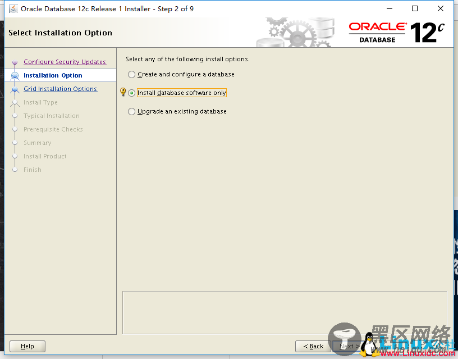
Task: Click the Prerequisite Checks step label
Action: point(53,129)
